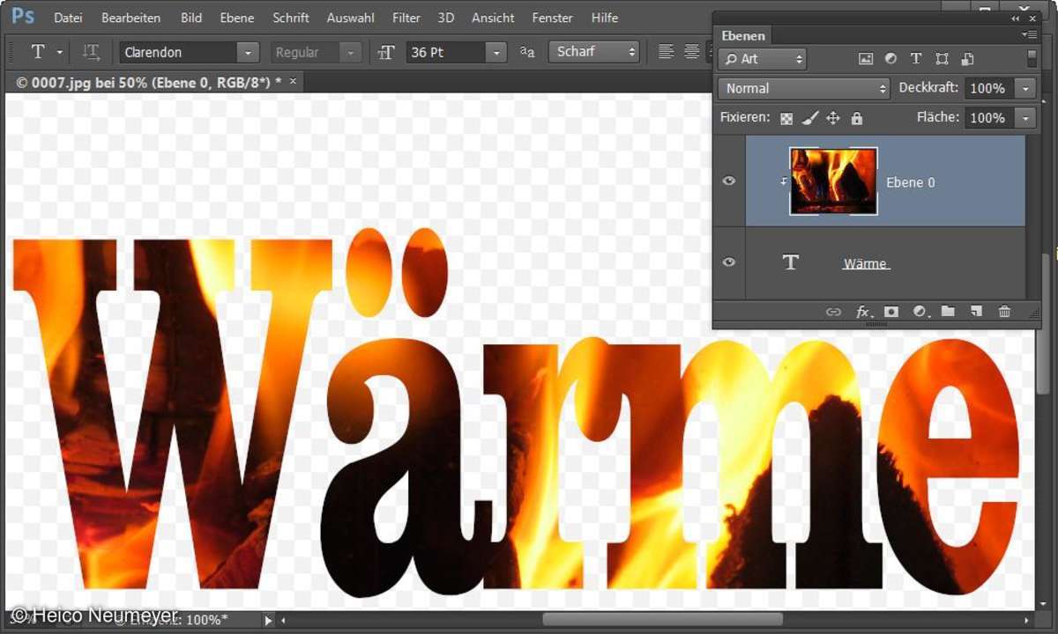Click the horizontal canvas scrollbar thumb

coord(662,620)
